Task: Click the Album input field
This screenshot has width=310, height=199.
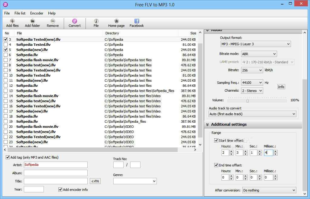Action: pyautogui.click(x=56, y=173)
